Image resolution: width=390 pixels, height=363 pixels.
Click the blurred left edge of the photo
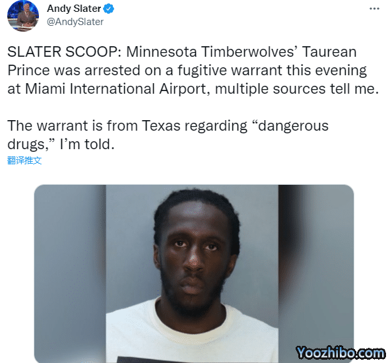(x=70, y=273)
